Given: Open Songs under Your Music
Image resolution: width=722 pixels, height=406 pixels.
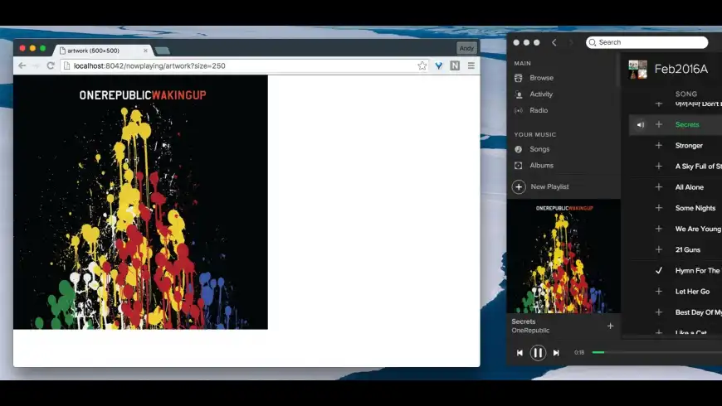Looking at the screenshot, I should click(539, 149).
